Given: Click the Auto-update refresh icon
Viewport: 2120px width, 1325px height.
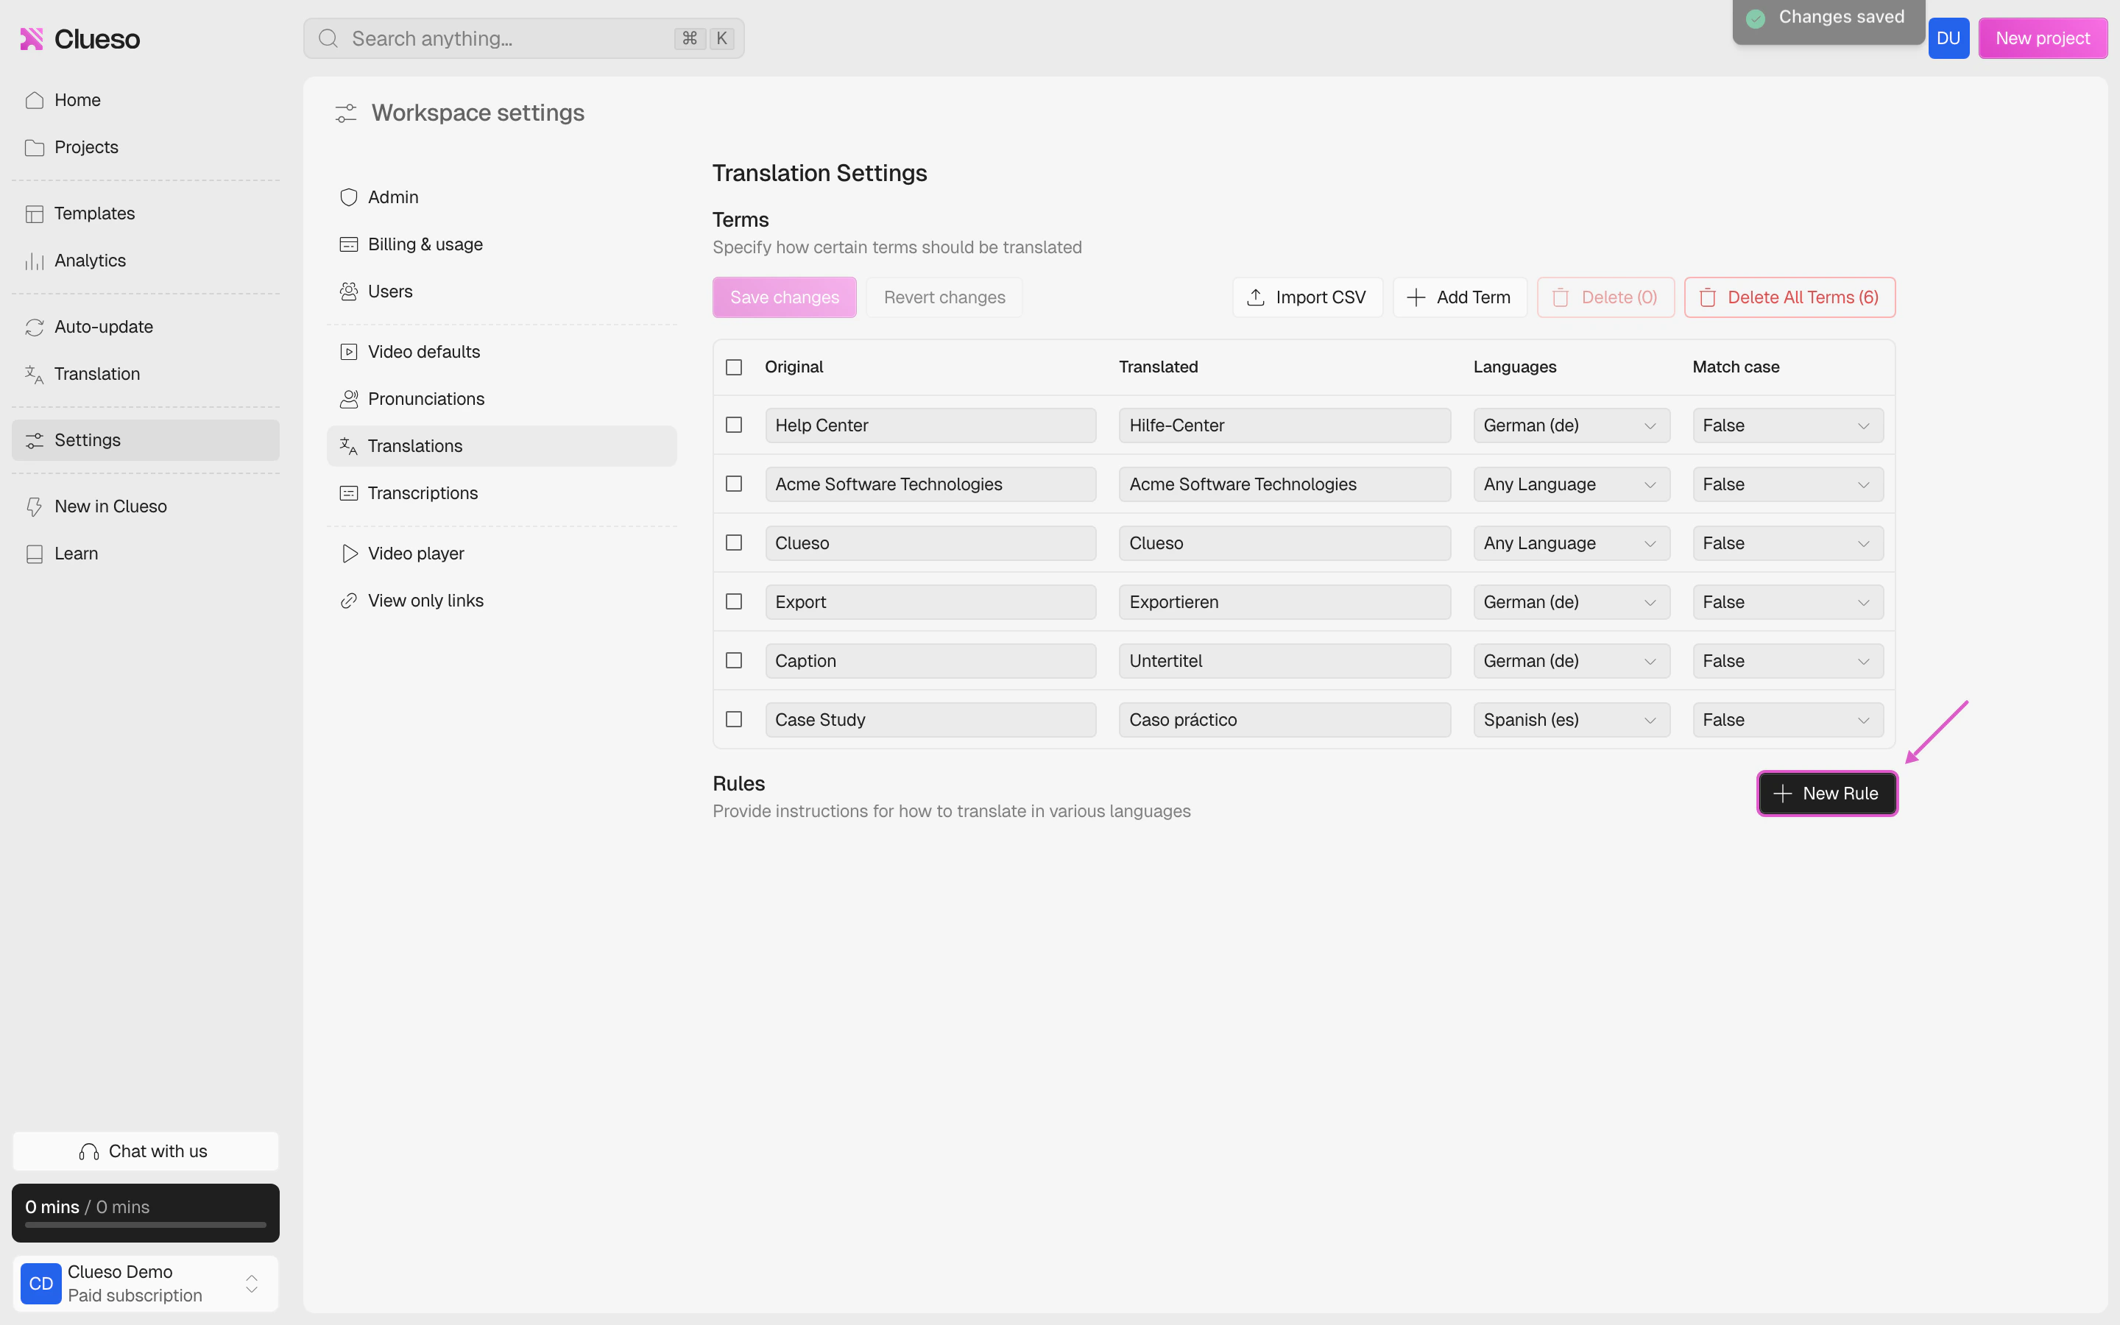Looking at the screenshot, I should 34,327.
